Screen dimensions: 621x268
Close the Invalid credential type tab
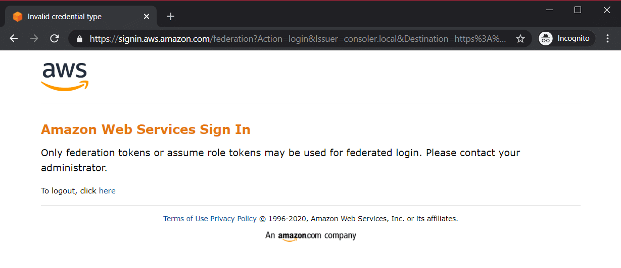coord(147,17)
